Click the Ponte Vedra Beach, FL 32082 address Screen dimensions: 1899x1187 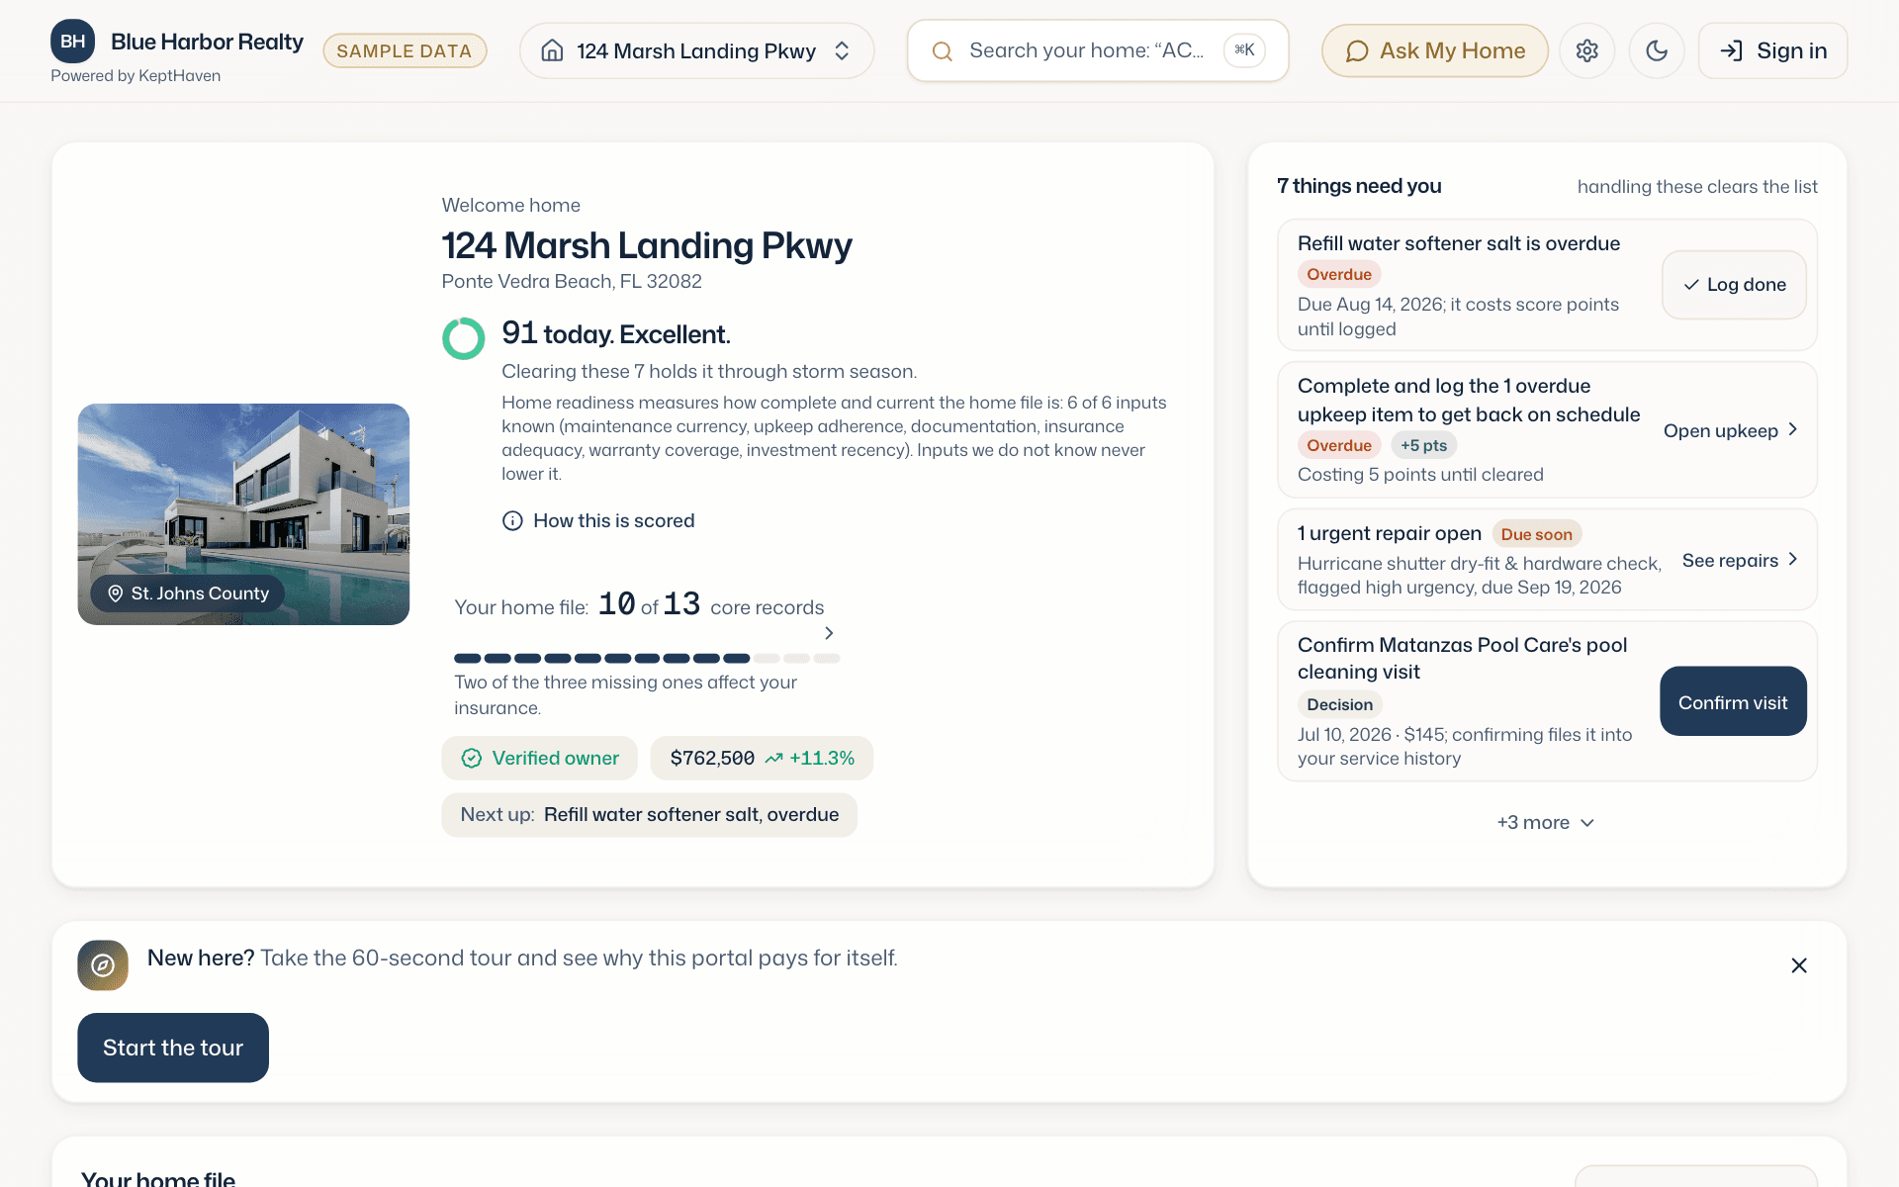572,281
